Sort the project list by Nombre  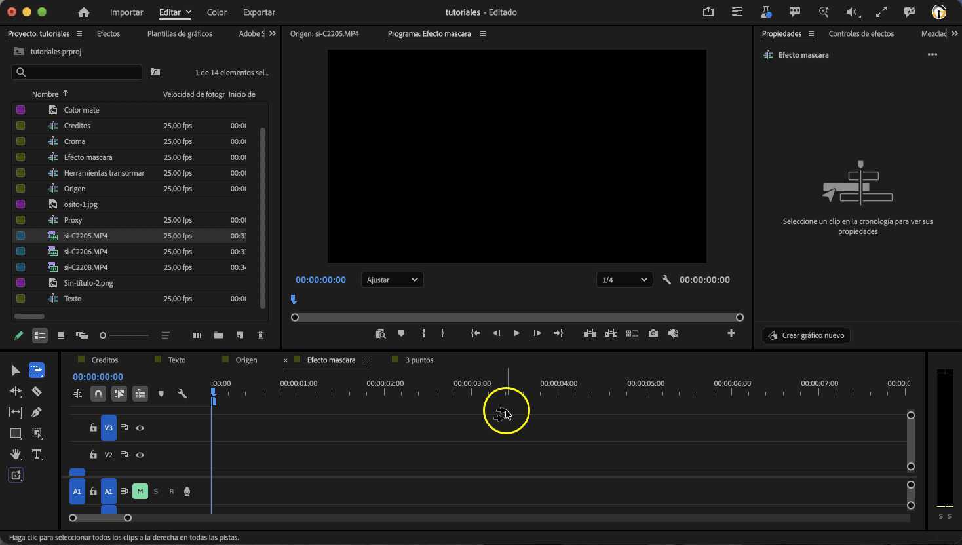tap(45, 94)
